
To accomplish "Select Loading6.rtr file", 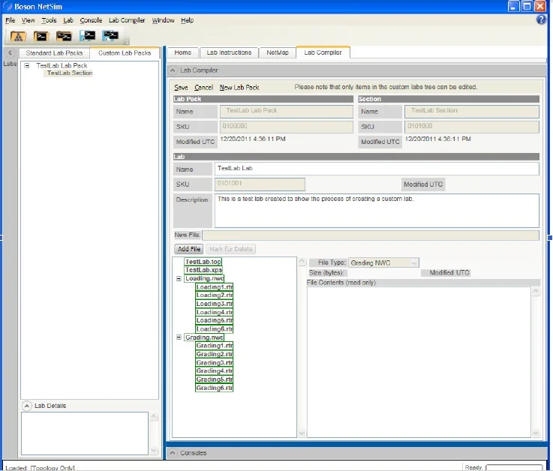I will coord(214,329).
